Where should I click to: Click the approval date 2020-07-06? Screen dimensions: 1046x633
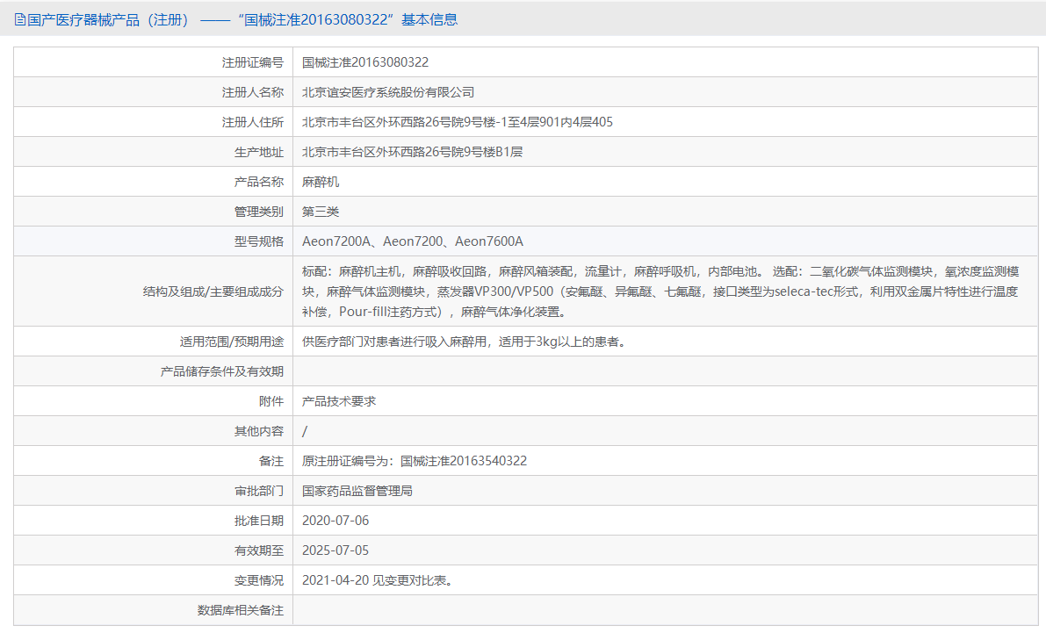click(x=335, y=521)
